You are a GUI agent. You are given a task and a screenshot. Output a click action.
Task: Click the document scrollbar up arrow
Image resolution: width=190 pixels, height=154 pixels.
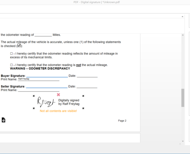(183, 35)
